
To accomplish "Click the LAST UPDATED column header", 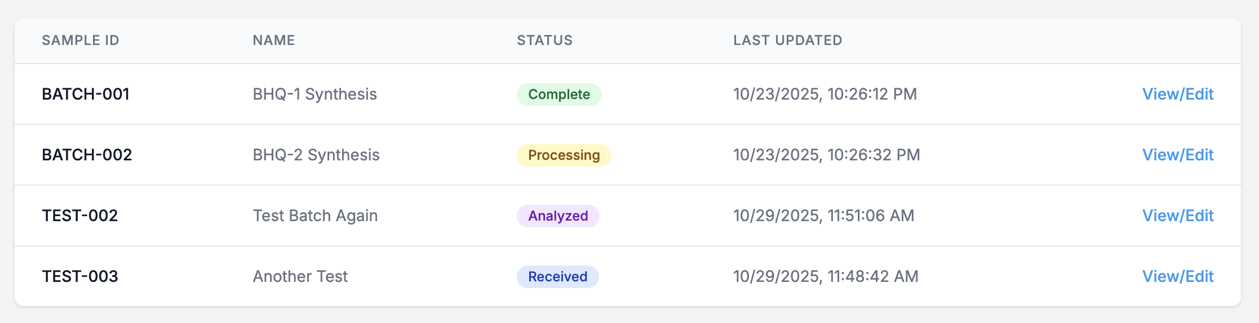I will (787, 41).
